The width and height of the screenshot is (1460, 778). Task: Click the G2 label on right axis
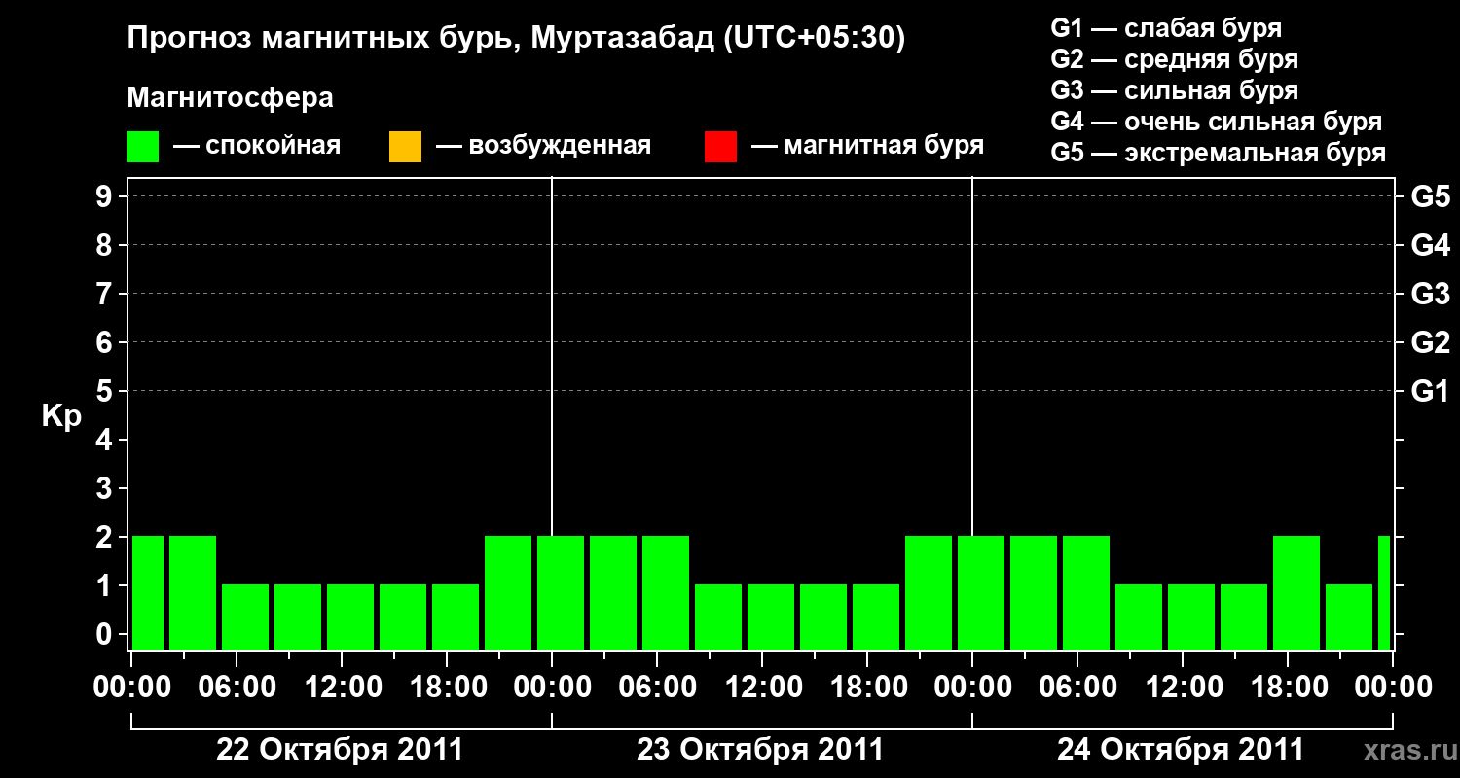[x=1430, y=342]
